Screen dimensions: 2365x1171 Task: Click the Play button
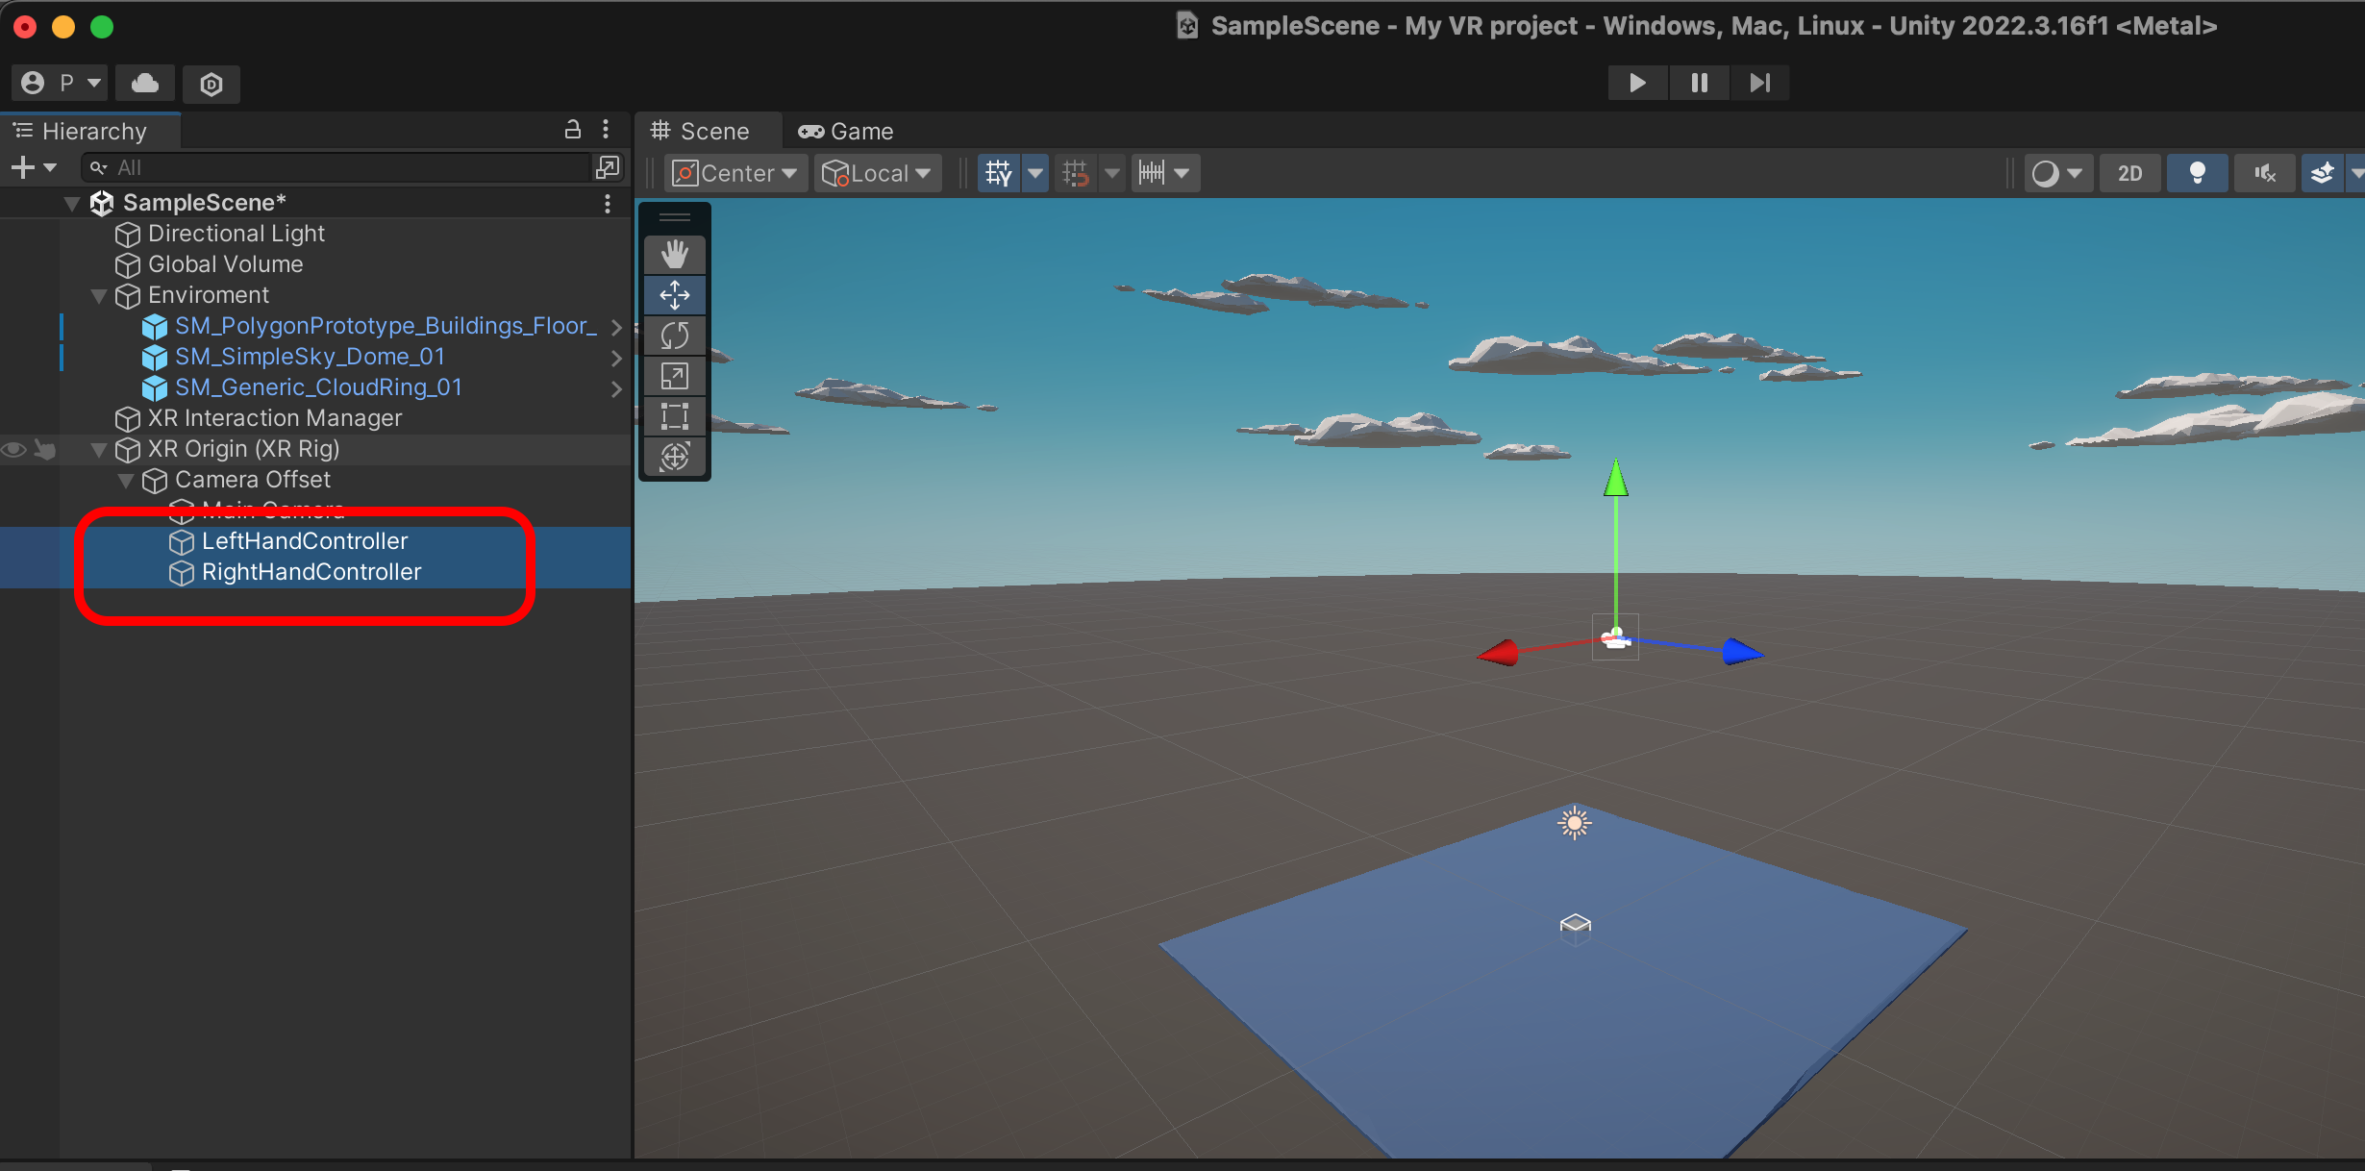point(1637,83)
